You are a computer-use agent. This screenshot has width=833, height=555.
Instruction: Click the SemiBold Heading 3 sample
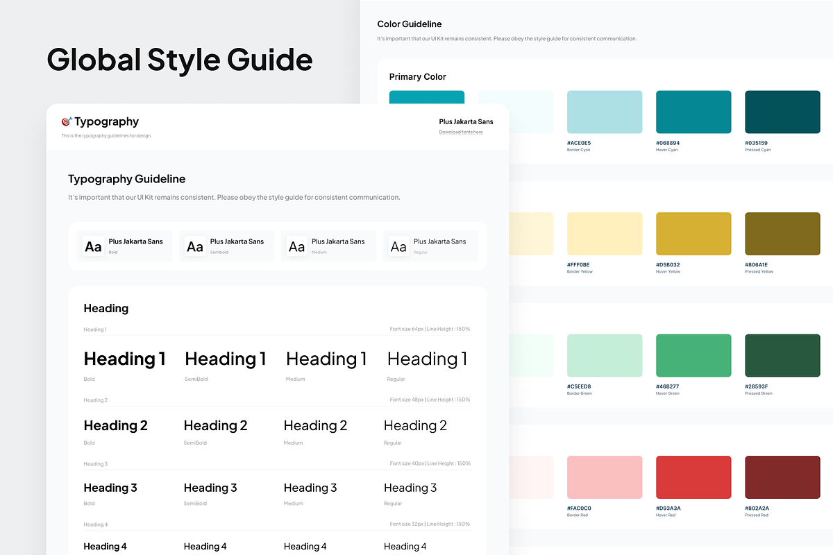(210, 488)
